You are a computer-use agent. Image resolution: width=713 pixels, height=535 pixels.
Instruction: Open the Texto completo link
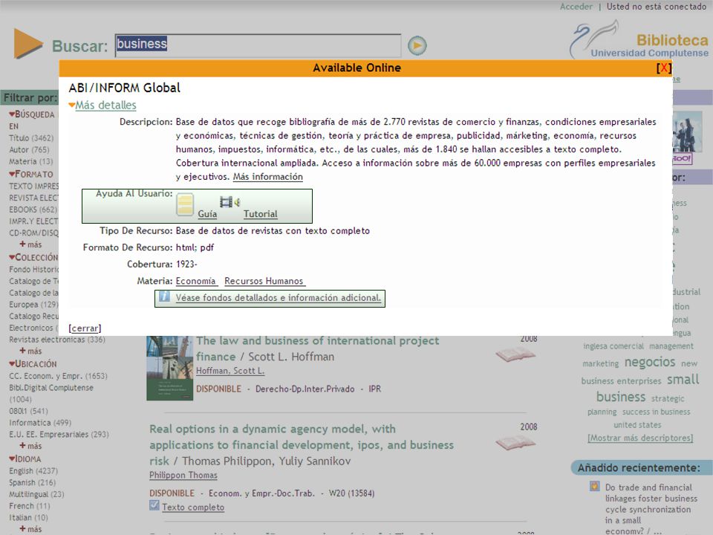(x=193, y=508)
